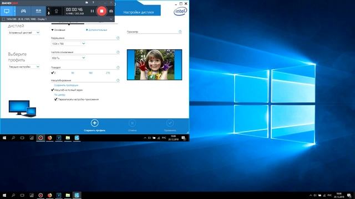Stop recording with the red button
The image size is (355, 199).
point(102,11)
